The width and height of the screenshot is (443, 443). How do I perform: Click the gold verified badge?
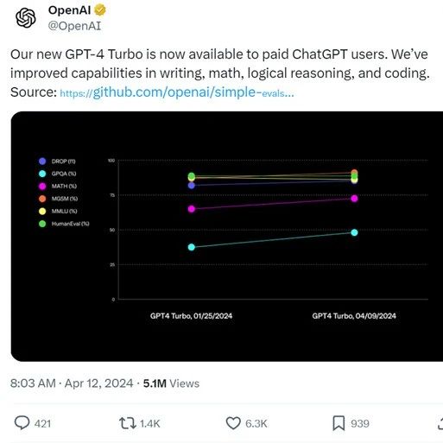[100, 10]
